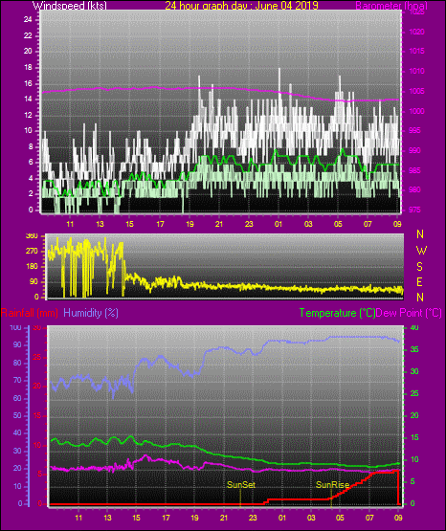This screenshot has width=446, height=531.
Task: Click the "Barometer (hpa)" axis title
Action: [391, 6]
